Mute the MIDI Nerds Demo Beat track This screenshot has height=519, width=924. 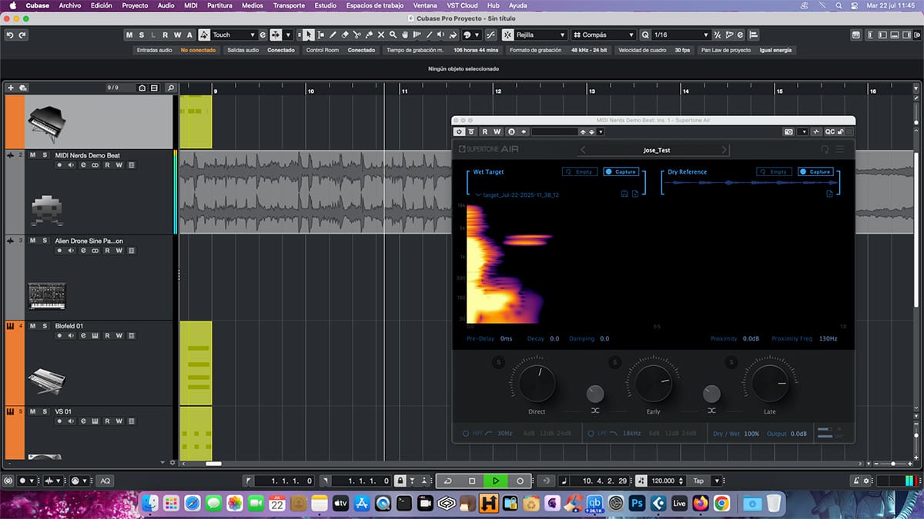[33, 155]
